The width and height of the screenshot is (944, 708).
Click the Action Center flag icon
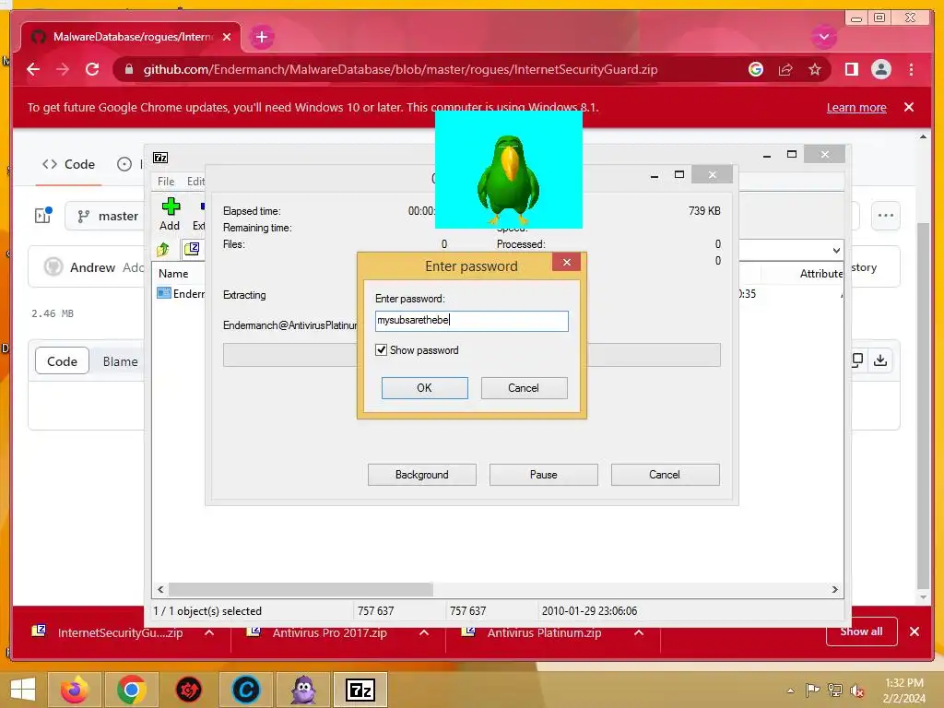pyautogui.click(x=812, y=690)
